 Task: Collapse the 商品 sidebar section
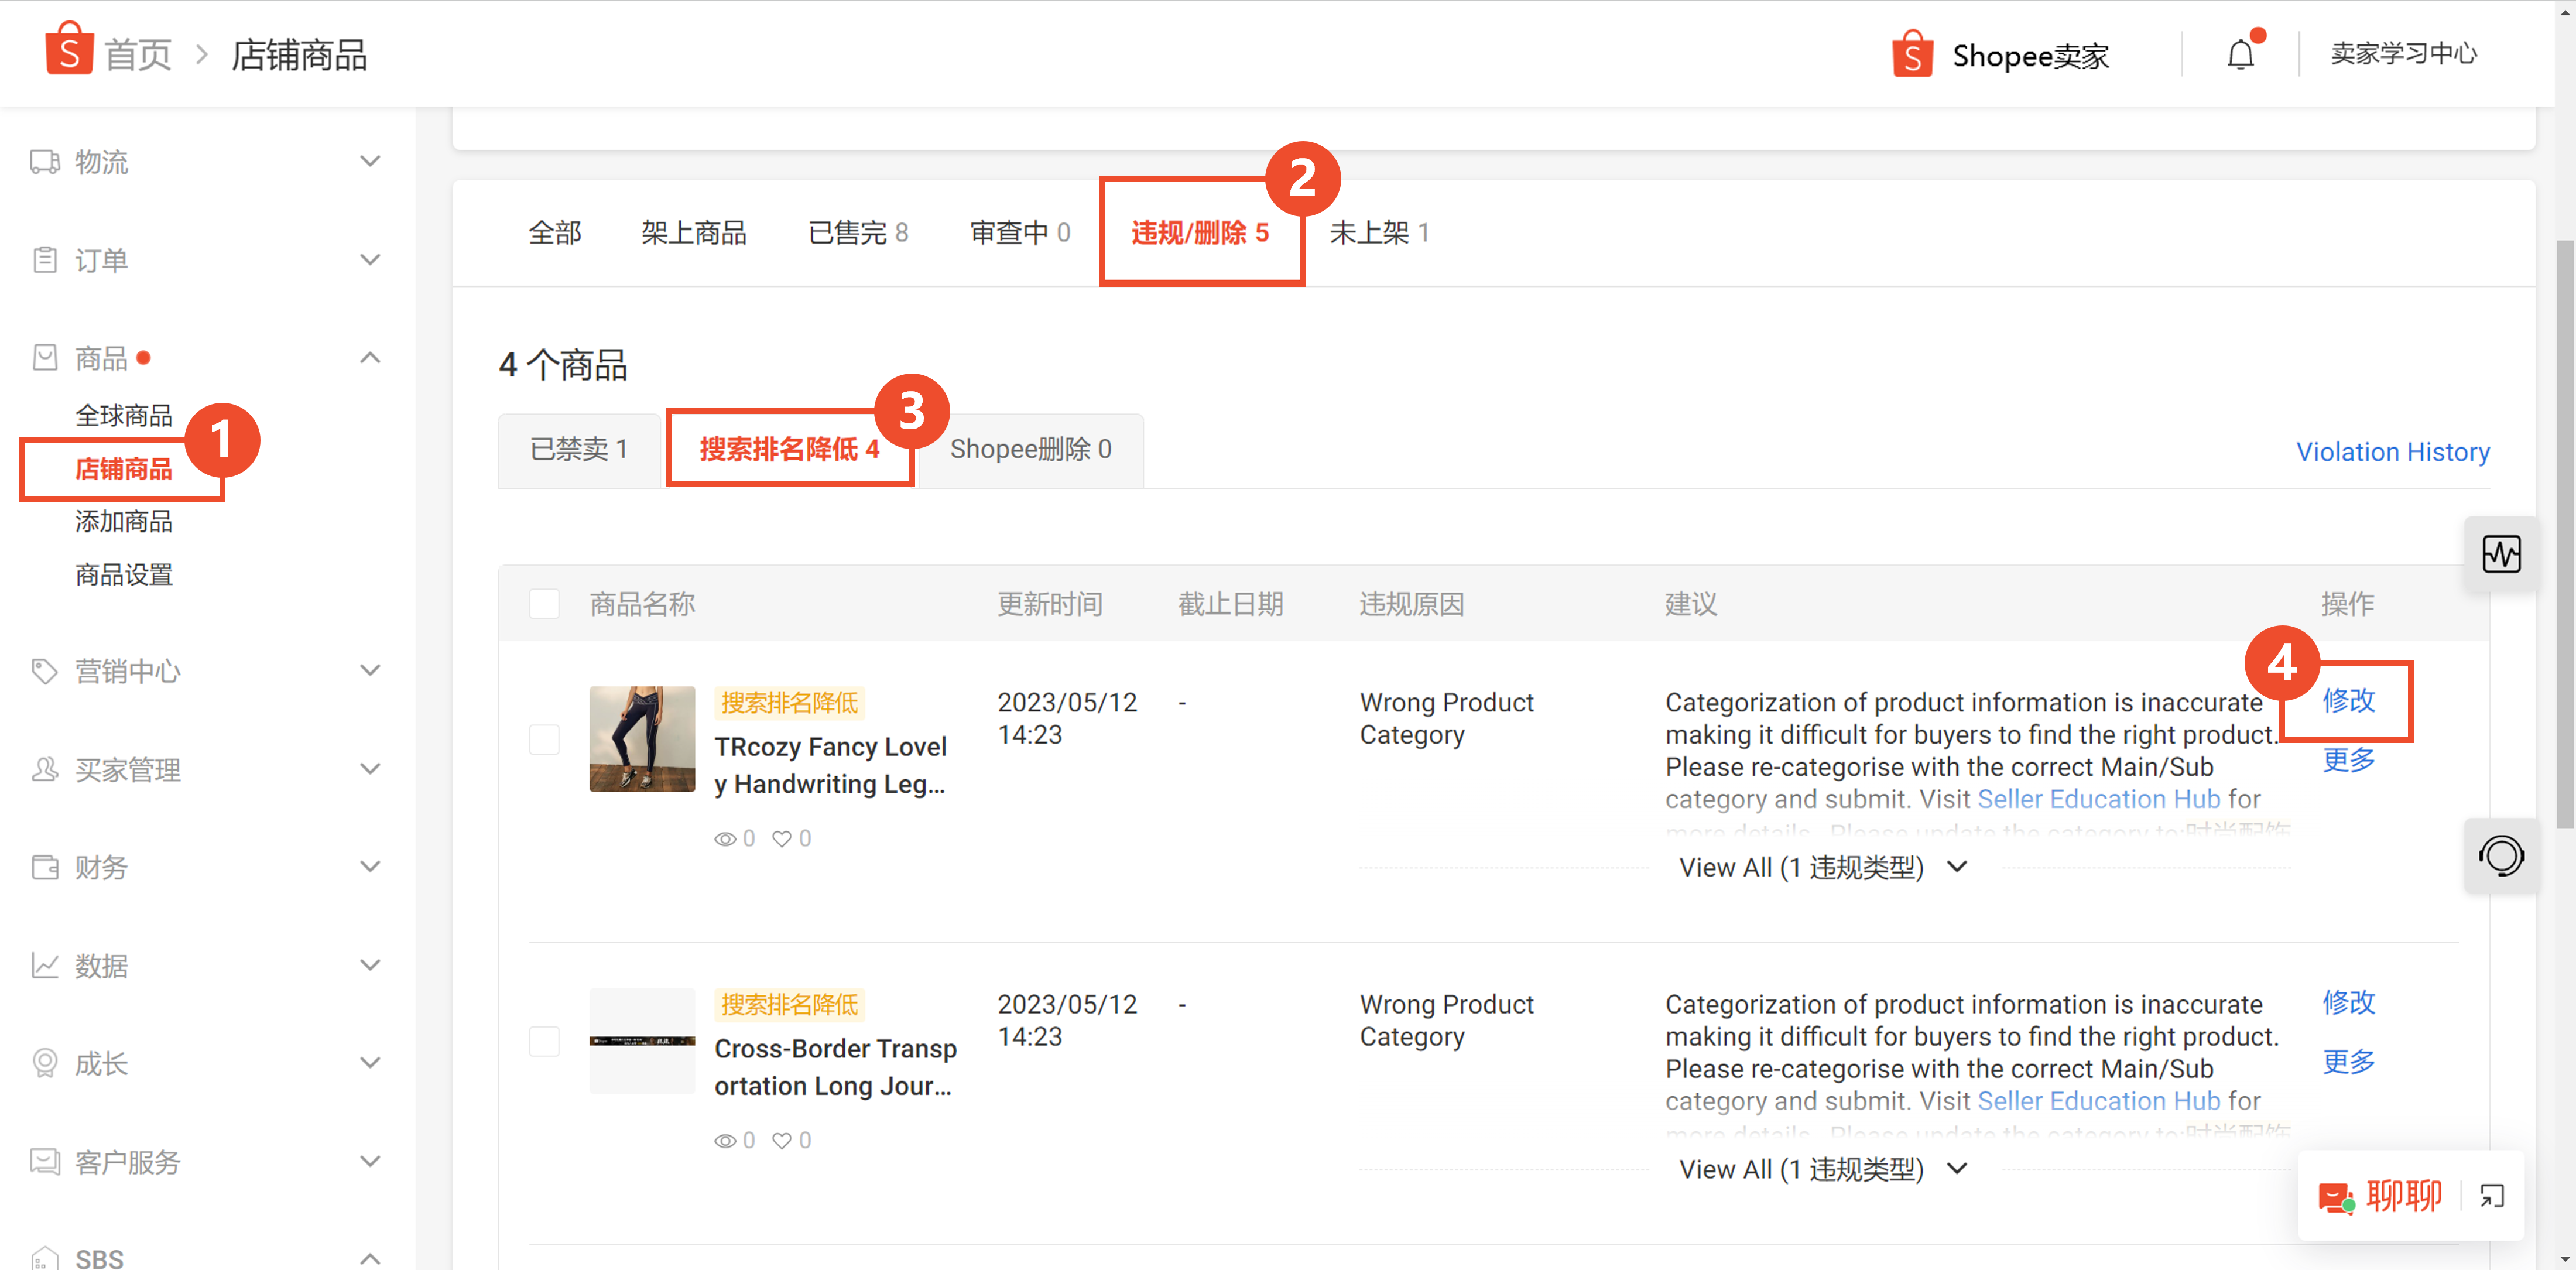click(369, 358)
